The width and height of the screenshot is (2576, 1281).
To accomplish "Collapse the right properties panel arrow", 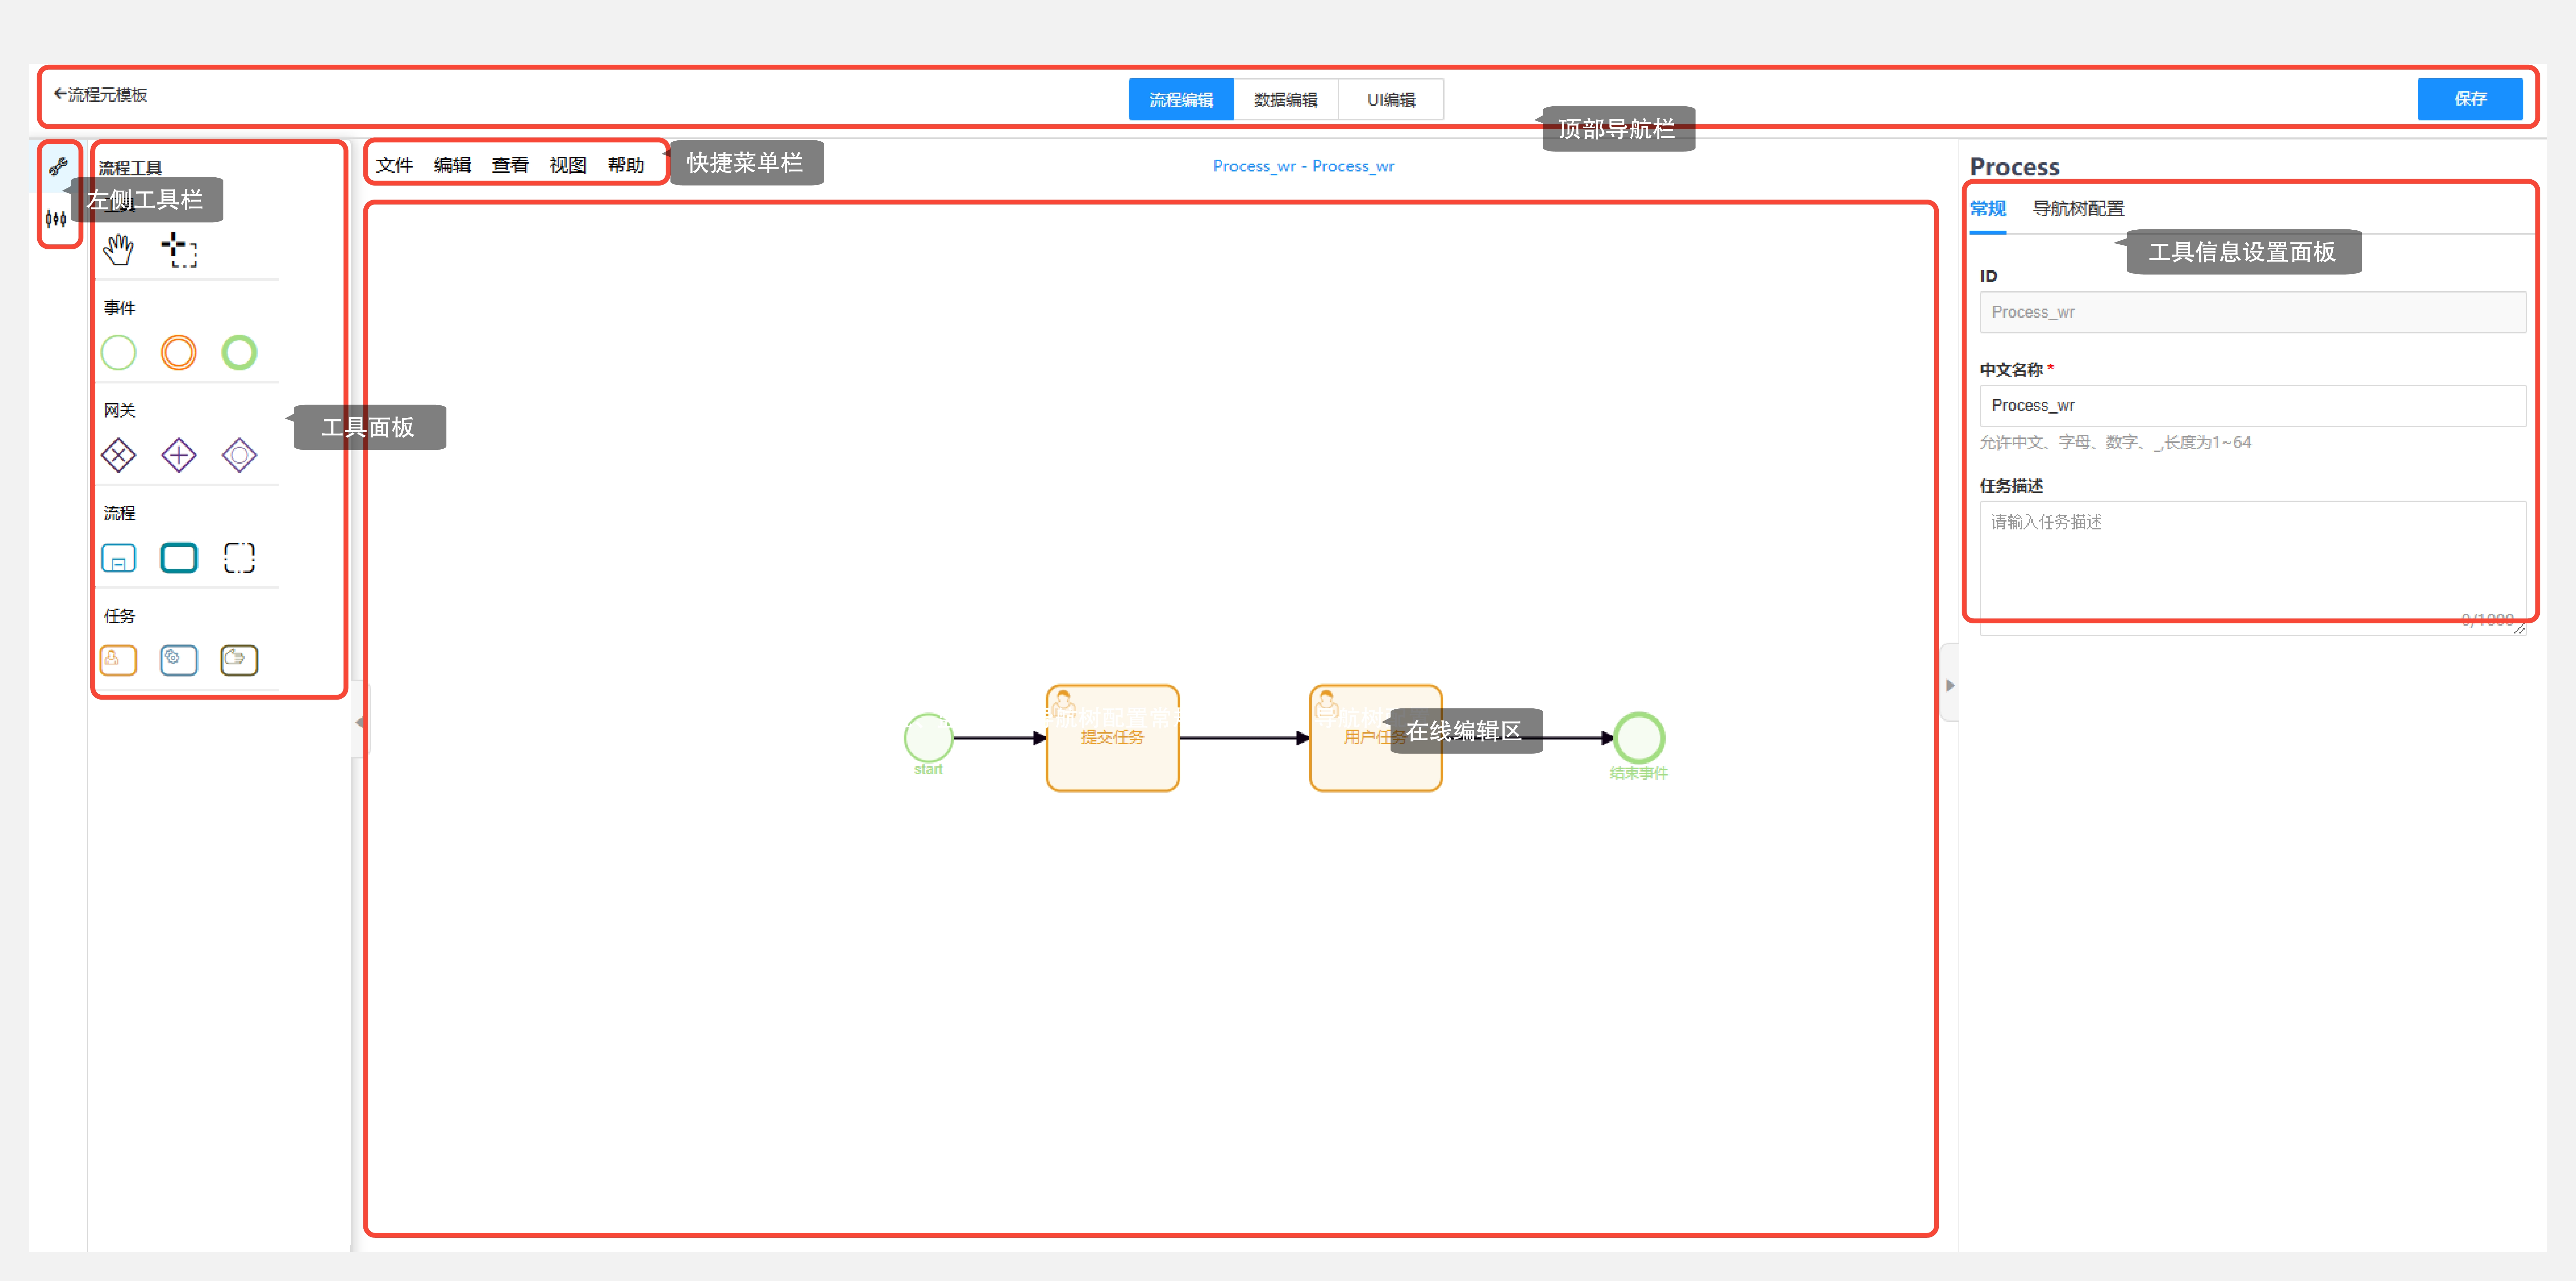I will click(x=1949, y=685).
